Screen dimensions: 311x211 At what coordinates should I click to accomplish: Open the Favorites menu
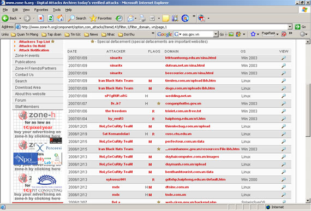(41, 10)
